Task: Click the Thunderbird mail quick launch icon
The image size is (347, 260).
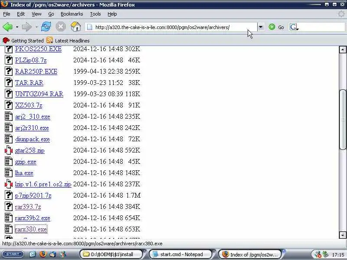Action: click(x=52, y=254)
